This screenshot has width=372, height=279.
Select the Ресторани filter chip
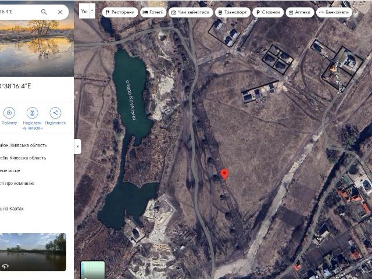pos(119,12)
